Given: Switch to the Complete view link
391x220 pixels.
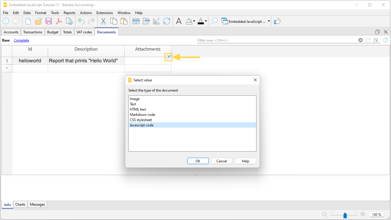Looking at the screenshot, I should 21,40.
